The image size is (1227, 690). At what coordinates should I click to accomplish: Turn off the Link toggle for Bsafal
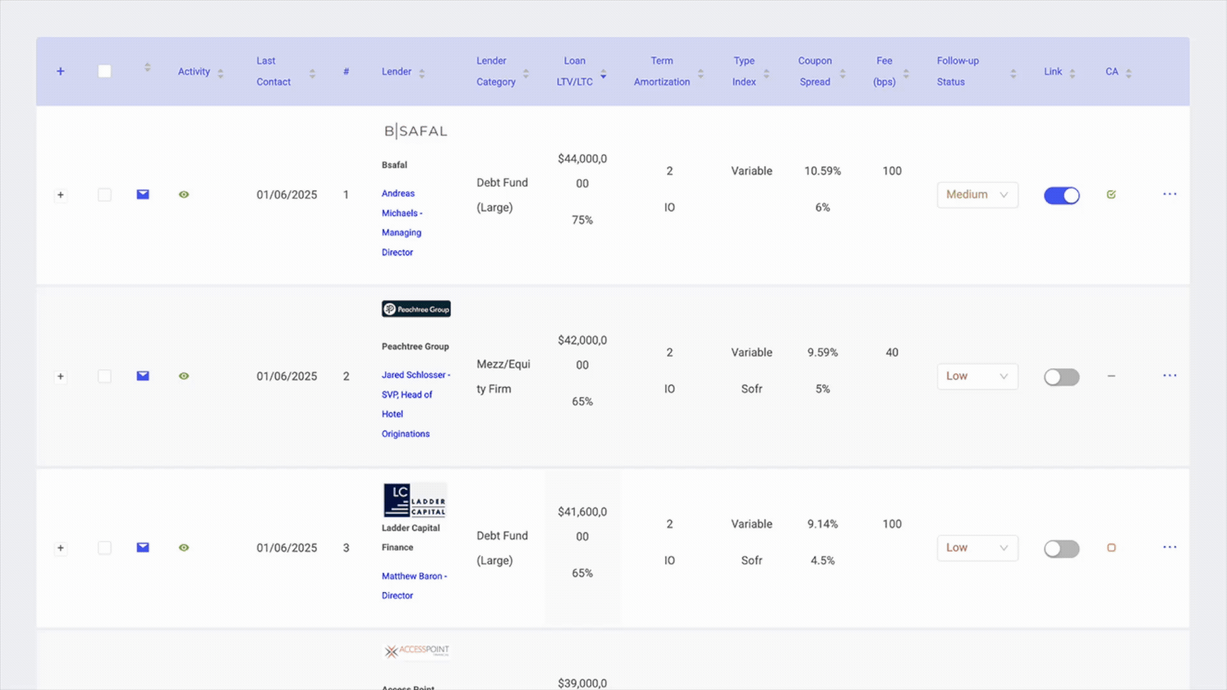pyautogui.click(x=1061, y=195)
